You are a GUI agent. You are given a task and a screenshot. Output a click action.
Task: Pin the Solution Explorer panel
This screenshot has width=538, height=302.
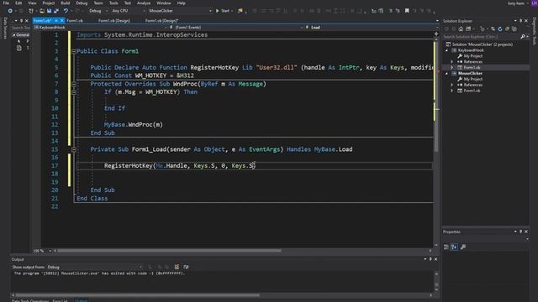520,21
